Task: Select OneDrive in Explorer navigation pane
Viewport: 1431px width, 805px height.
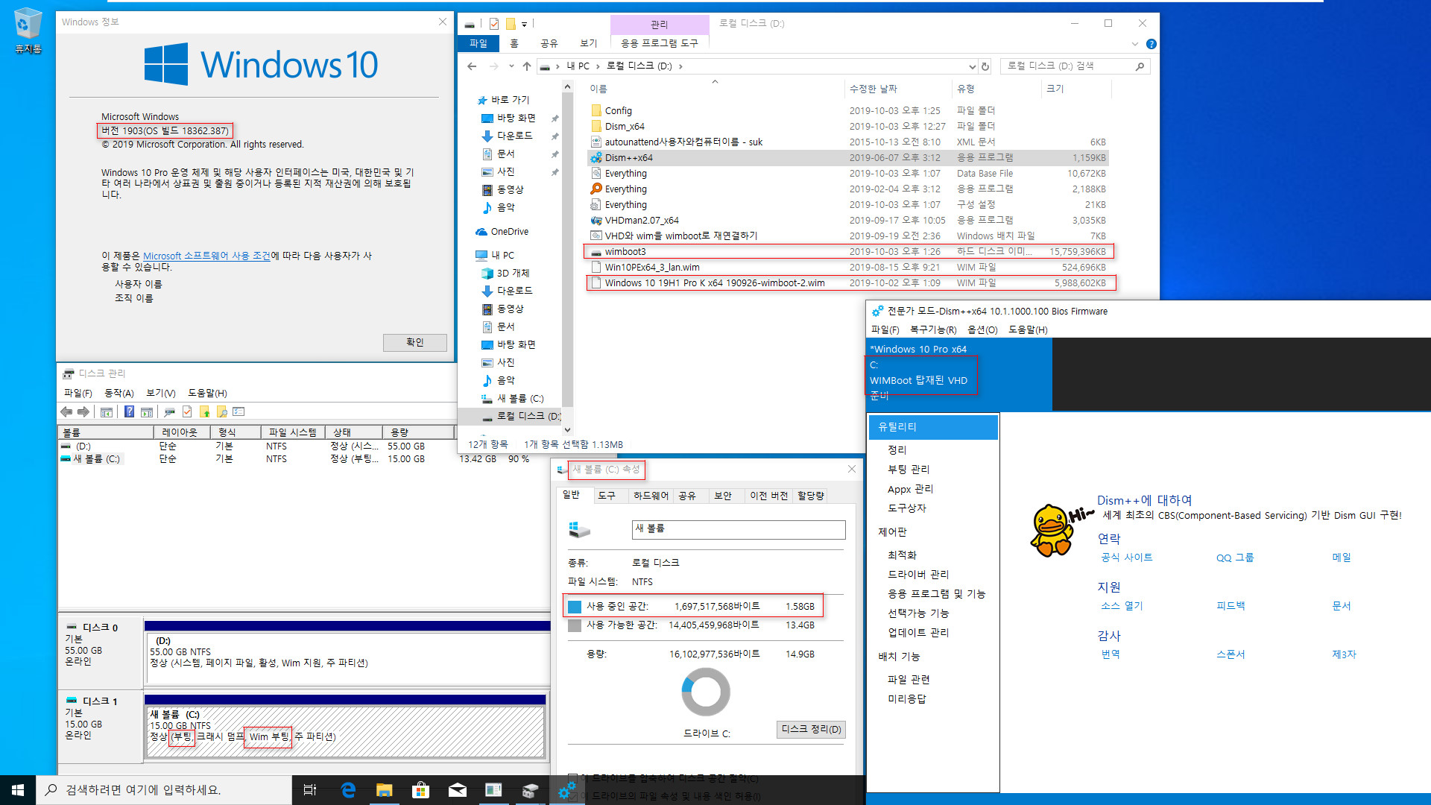Action: pos(509,232)
